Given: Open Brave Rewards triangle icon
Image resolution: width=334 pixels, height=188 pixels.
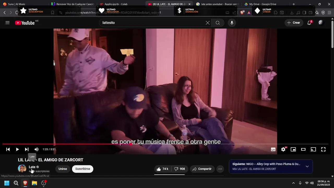Looking at the screenshot, I should point(249,13).
